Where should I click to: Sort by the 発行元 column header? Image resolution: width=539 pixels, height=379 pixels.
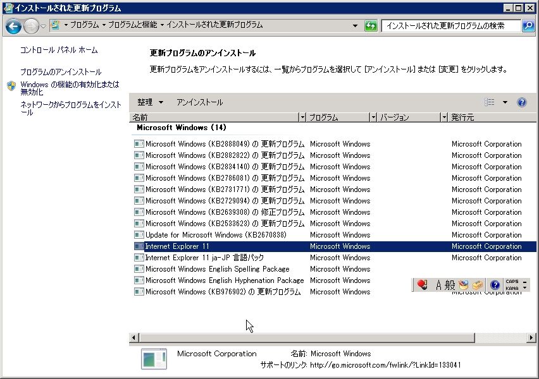[x=492, y=117]
